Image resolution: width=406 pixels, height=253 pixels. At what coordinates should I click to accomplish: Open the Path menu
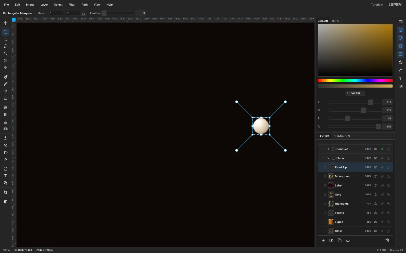[84, 5]
